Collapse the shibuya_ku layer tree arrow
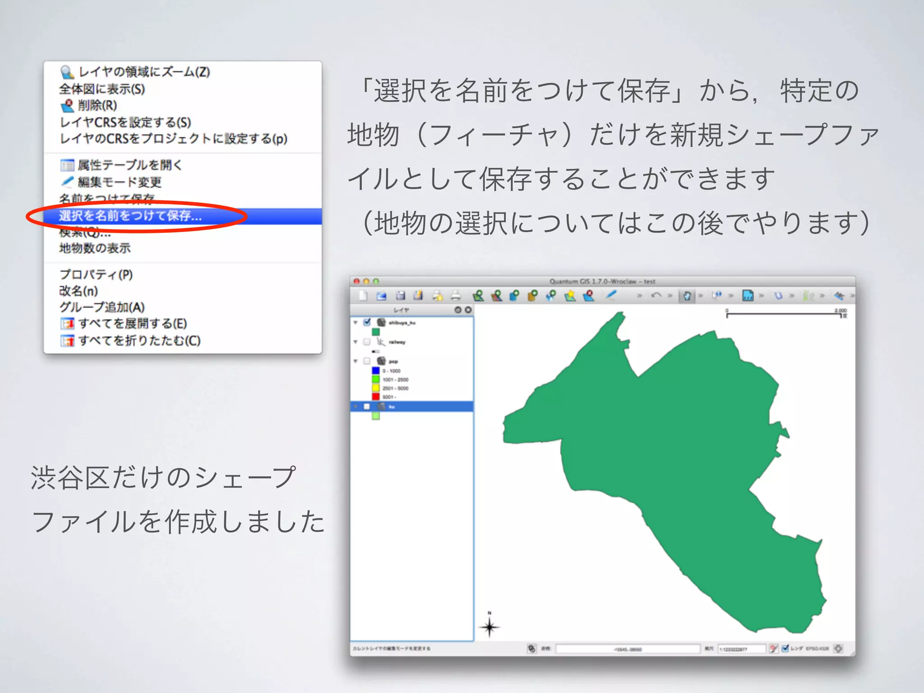This screenshot has width=924, height=693. (356, 323)
